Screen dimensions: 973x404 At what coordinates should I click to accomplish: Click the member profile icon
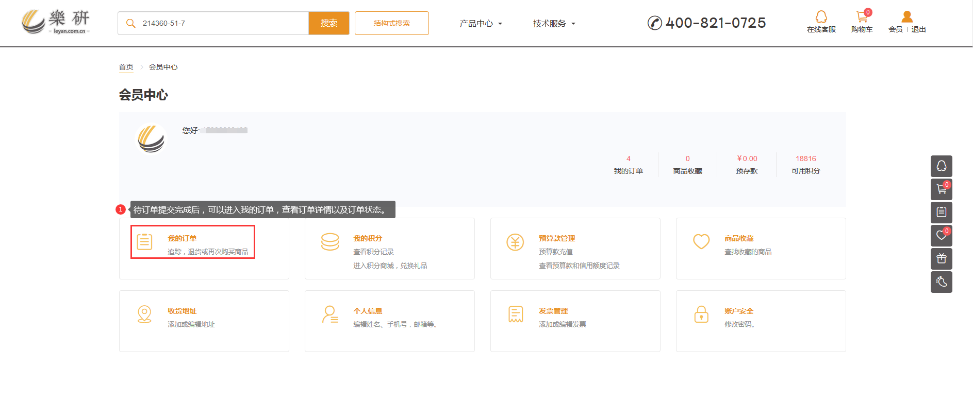click(x=906, y=17)
